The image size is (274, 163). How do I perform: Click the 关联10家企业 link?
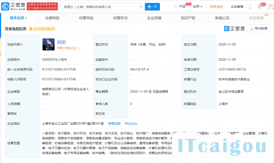(68, 48)
